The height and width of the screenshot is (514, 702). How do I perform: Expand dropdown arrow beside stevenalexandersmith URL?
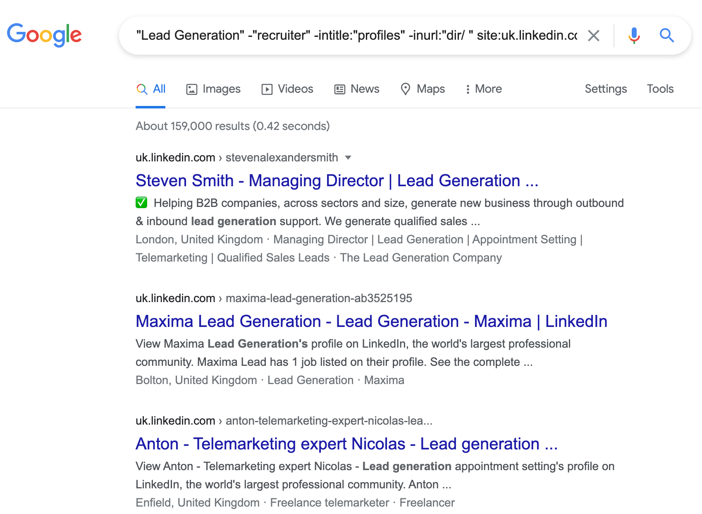[x=348, y=158]
